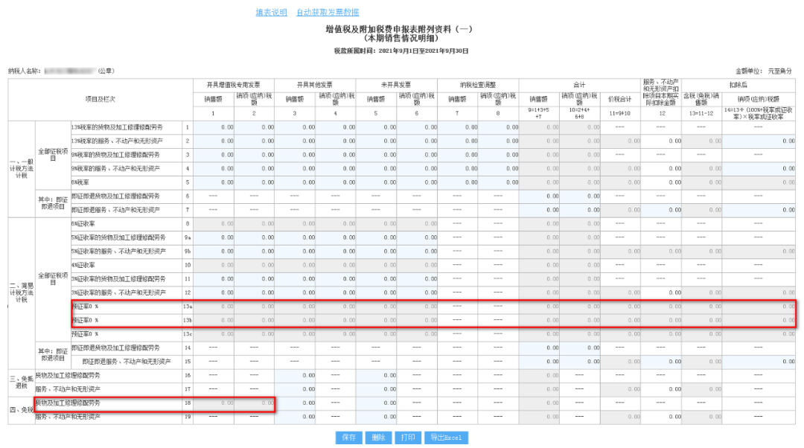Viewport: 804px width, 448px height.
Task: Select row 5 6%税率 special invoice 销售额 field
Action: (x=214, y=182)
